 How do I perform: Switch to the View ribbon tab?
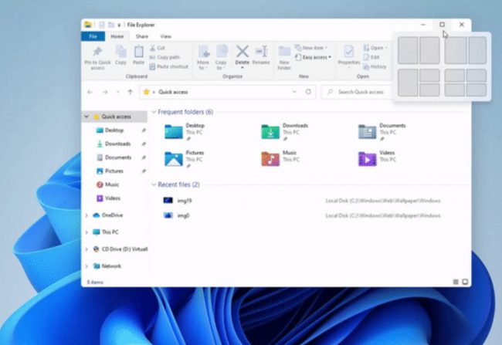pyautogui.click(x=165, y=36)
